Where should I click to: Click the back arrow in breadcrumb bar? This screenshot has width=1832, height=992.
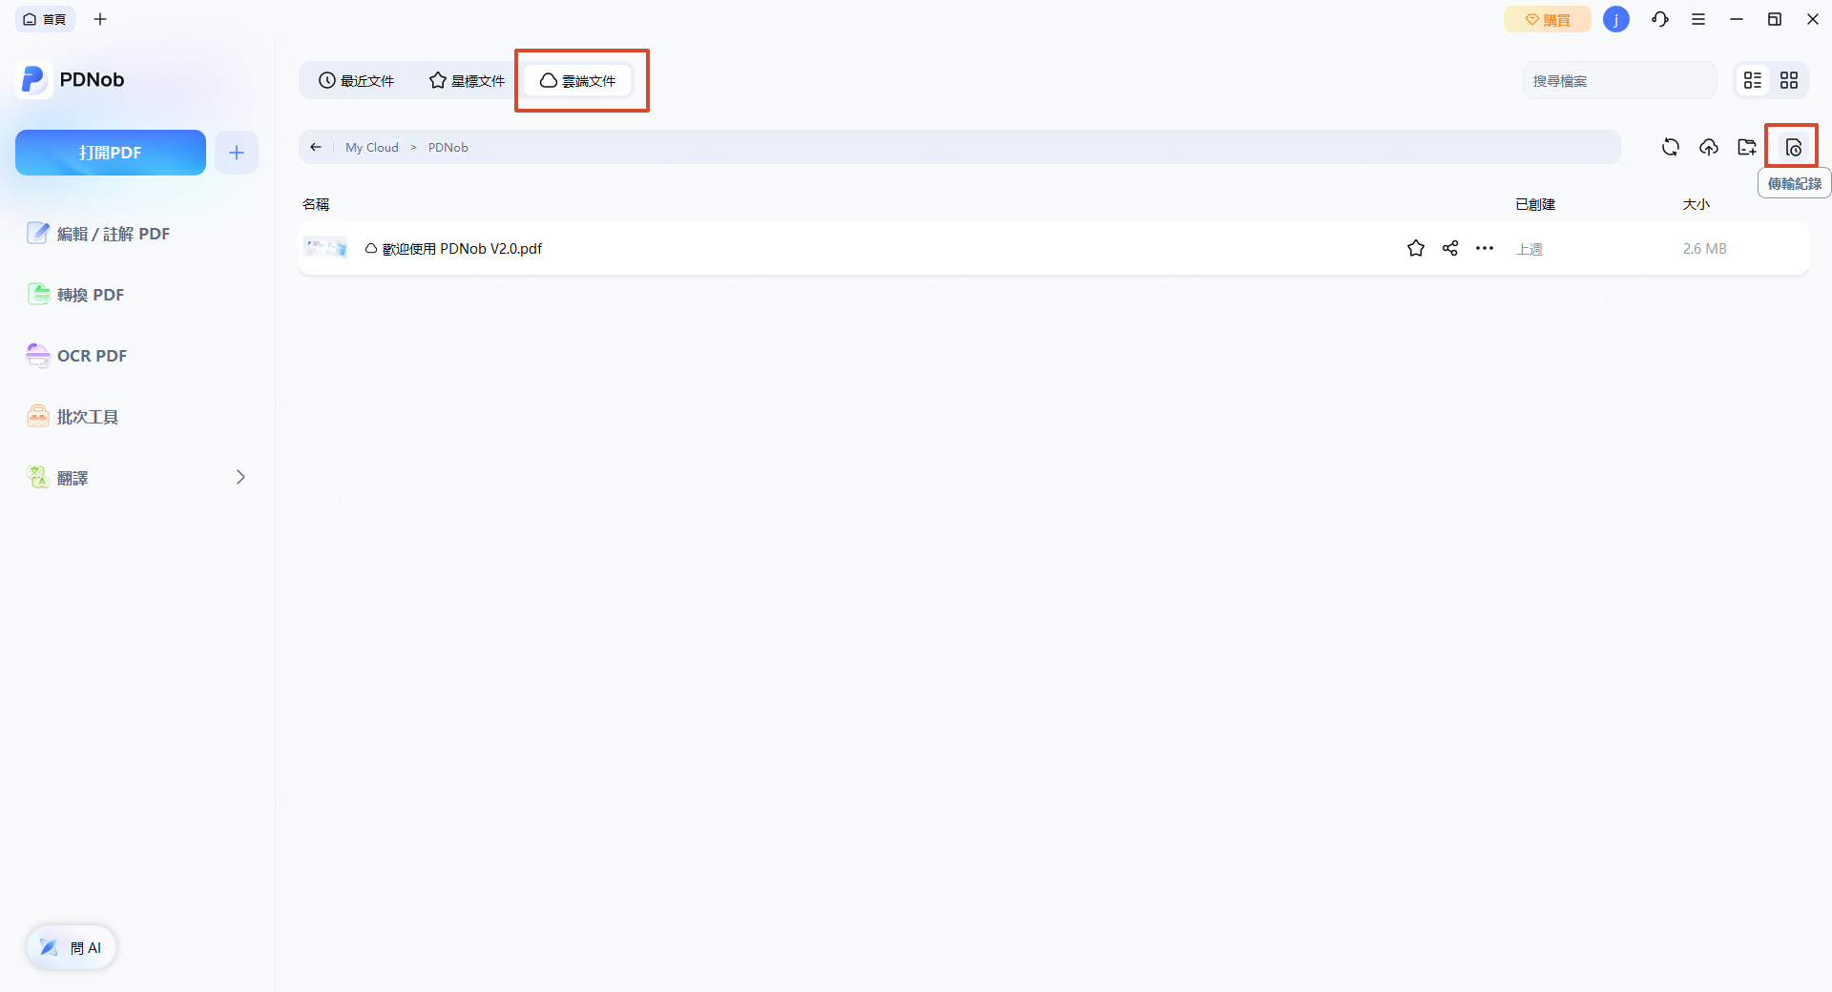coord(316,147)
